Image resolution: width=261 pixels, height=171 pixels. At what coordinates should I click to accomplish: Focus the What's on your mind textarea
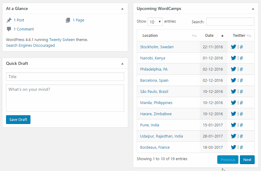pos(65,98)
